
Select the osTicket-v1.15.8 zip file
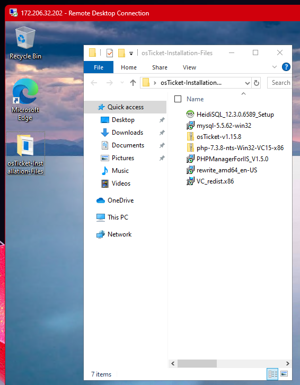tap(219, 137)
